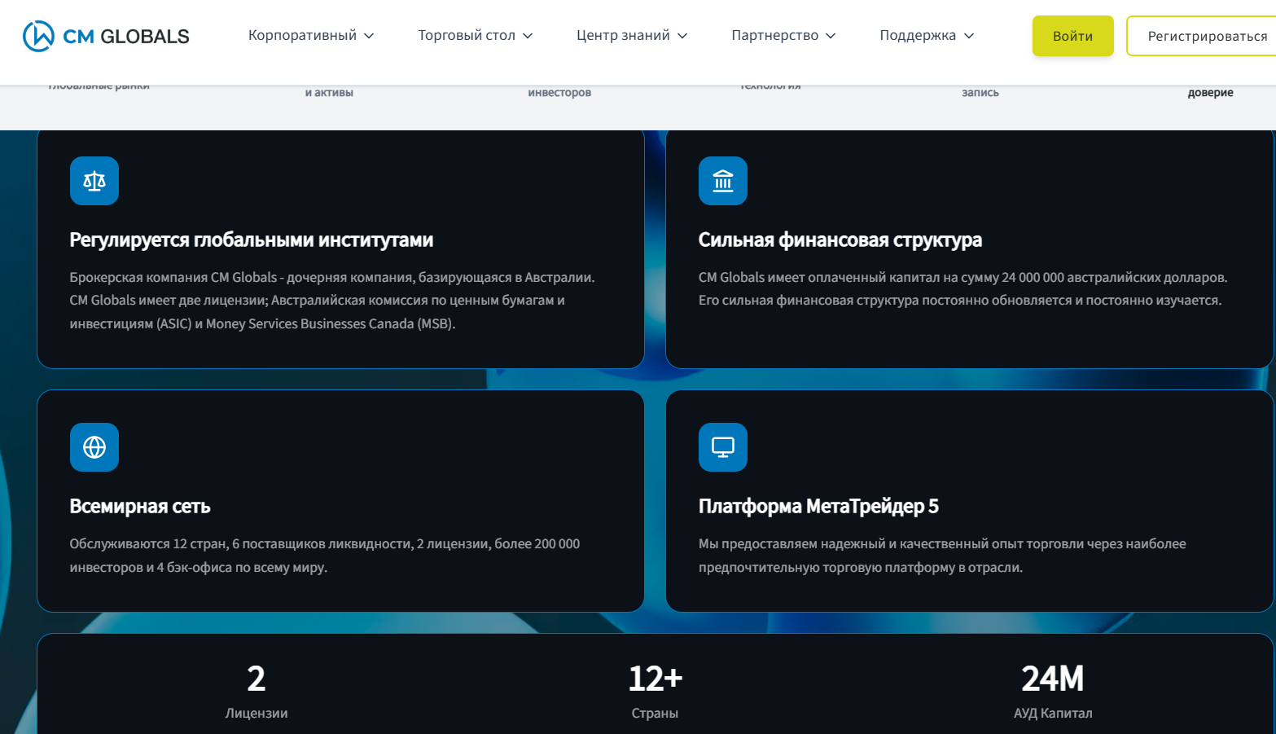Open the Торговый стол menu
This screenshot has height=734, width=1276.
[x=475, y=36]
